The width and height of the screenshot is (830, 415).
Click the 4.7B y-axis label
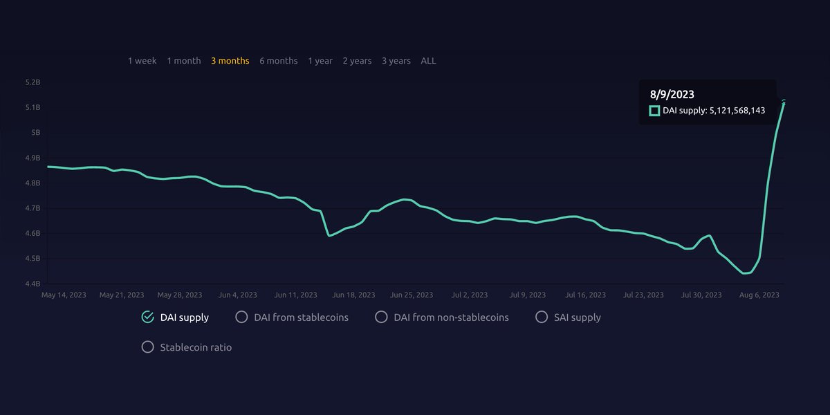pos(33,208)
